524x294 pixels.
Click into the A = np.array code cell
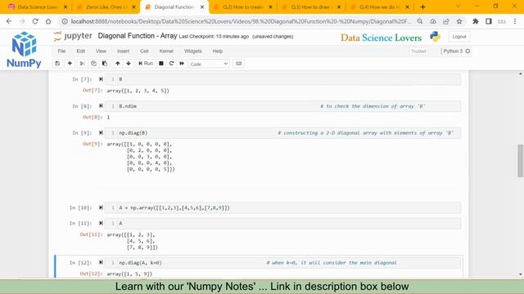click(x=282, y=207)
